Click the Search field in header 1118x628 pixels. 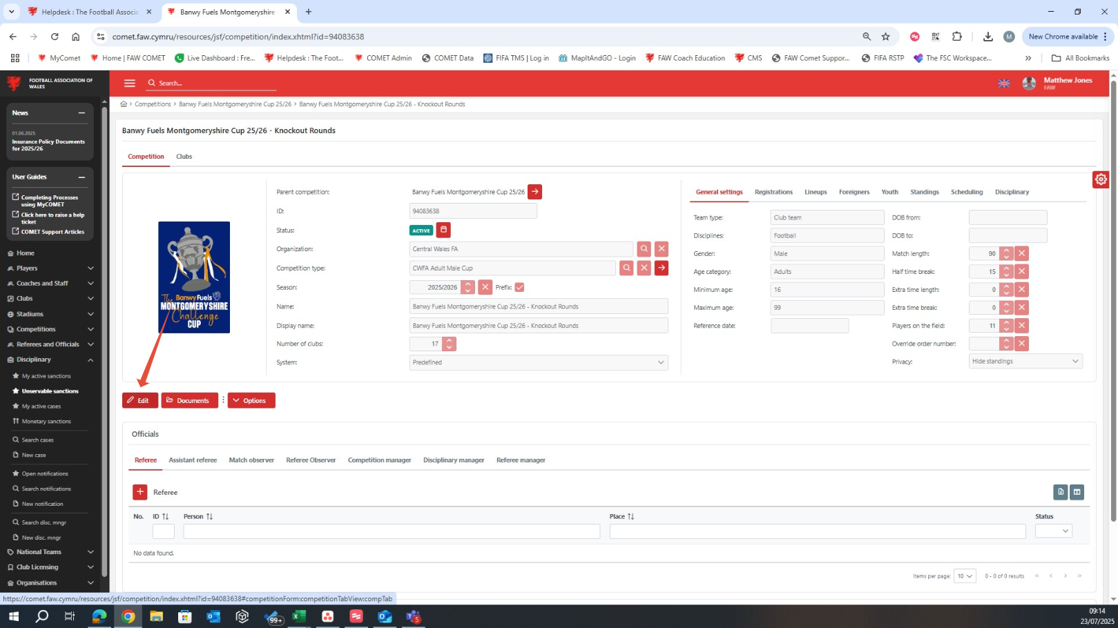pyautogui.click(x=211, y=83)
